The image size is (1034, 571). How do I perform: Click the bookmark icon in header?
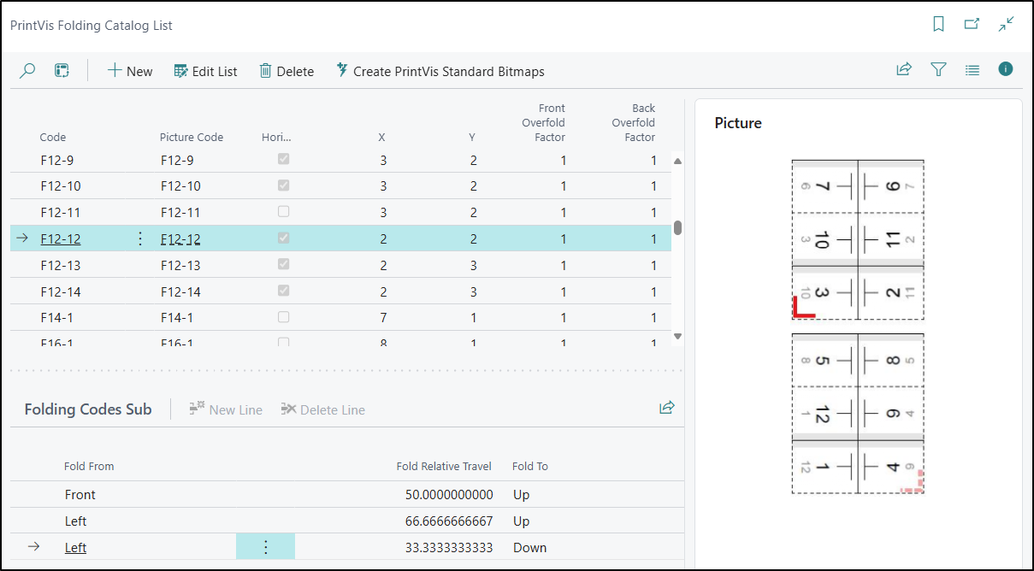pos(938,25)
